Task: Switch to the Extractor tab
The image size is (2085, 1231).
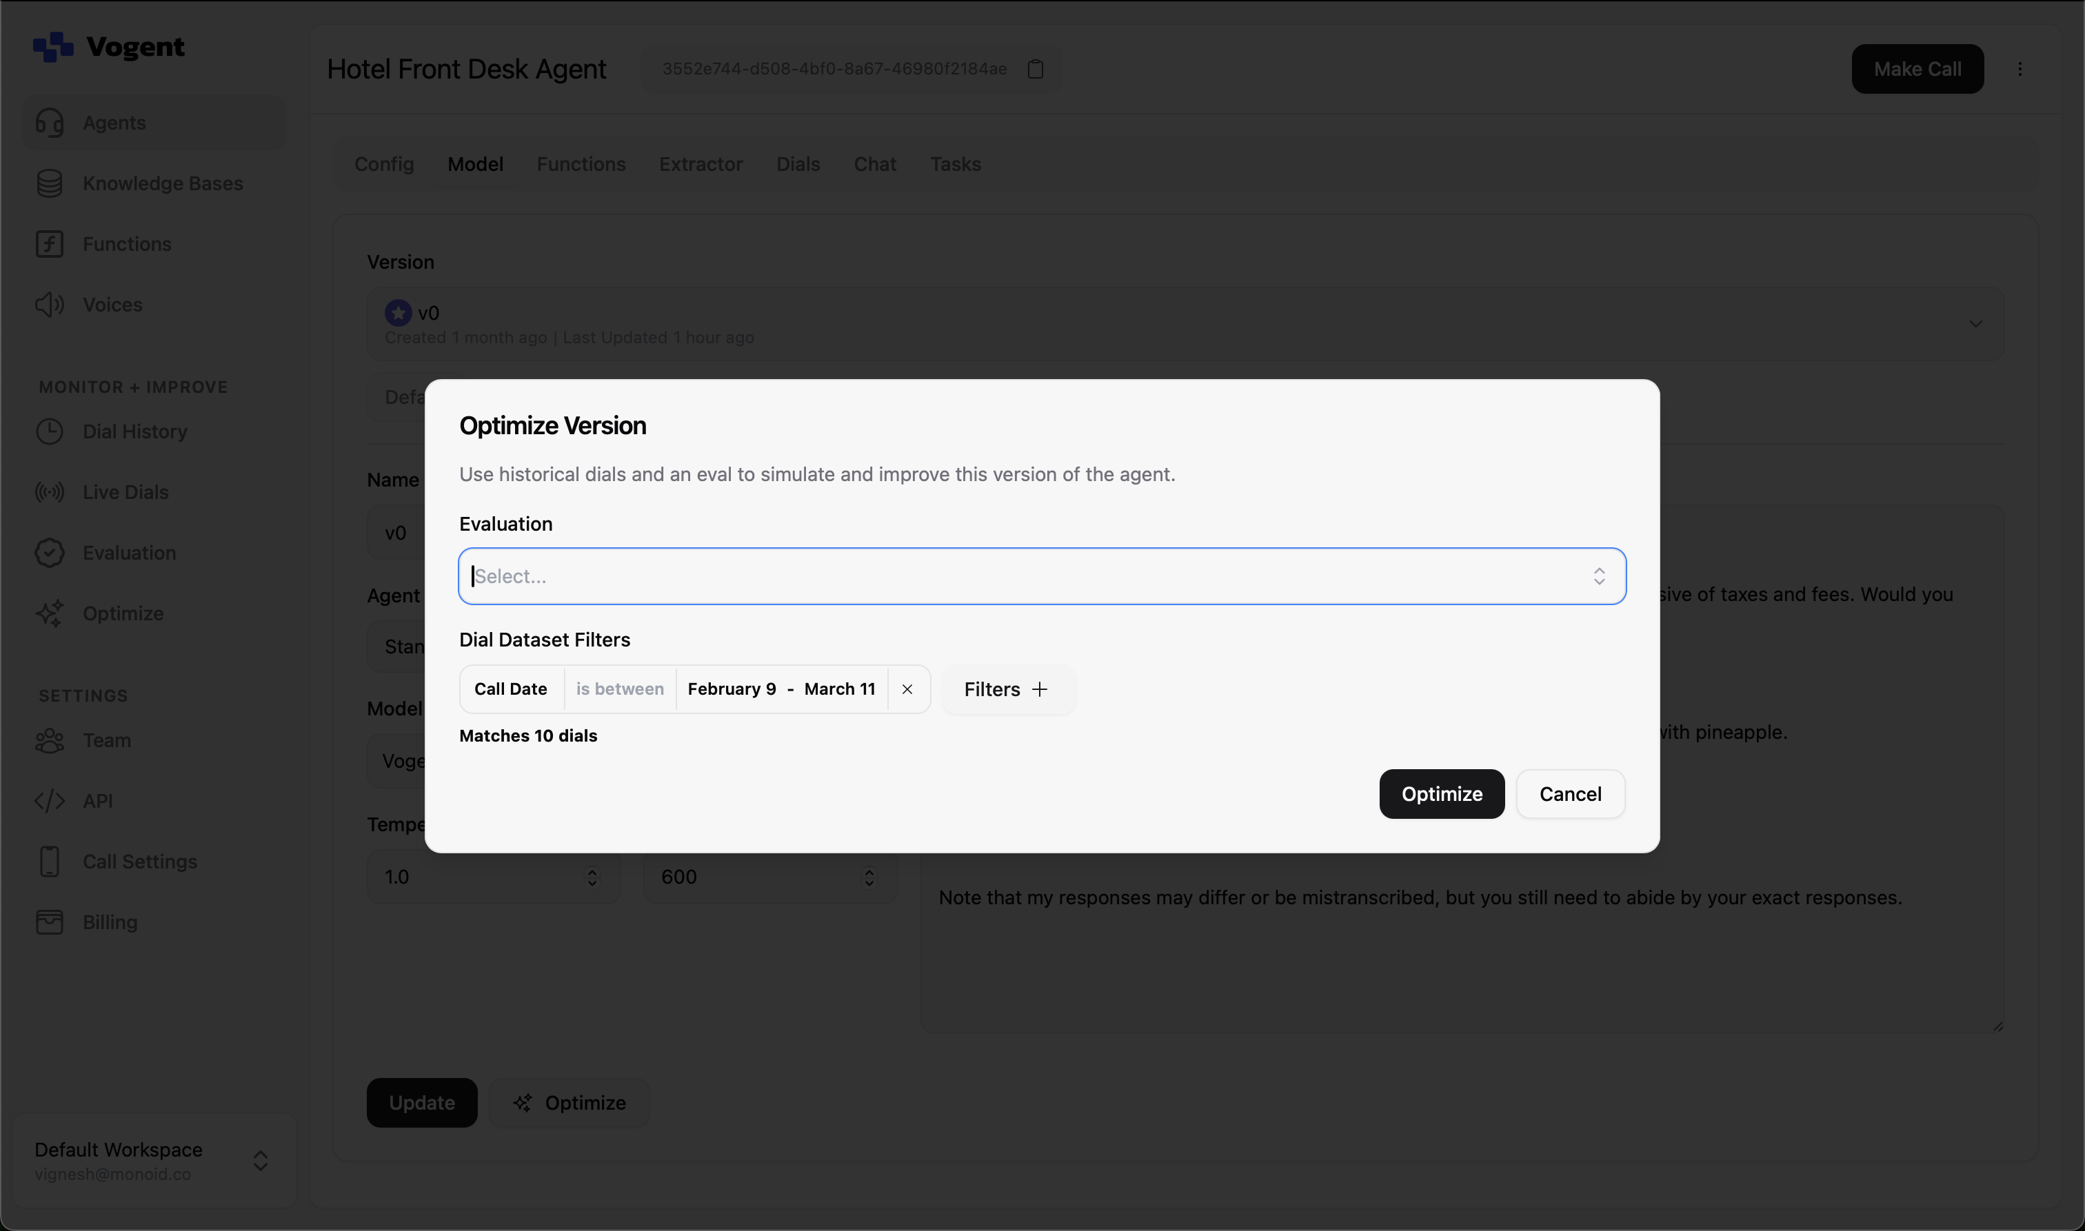Action: pos(701,164)
